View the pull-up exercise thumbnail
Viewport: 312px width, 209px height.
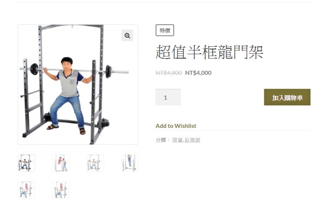130,163
